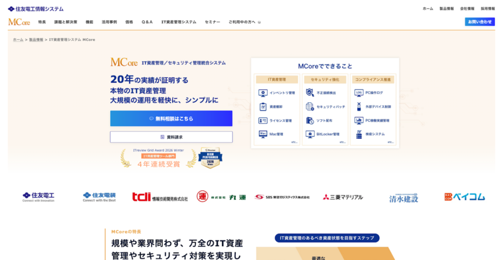
Task: Click the 住友電装 customer logo
Action: 99,197
